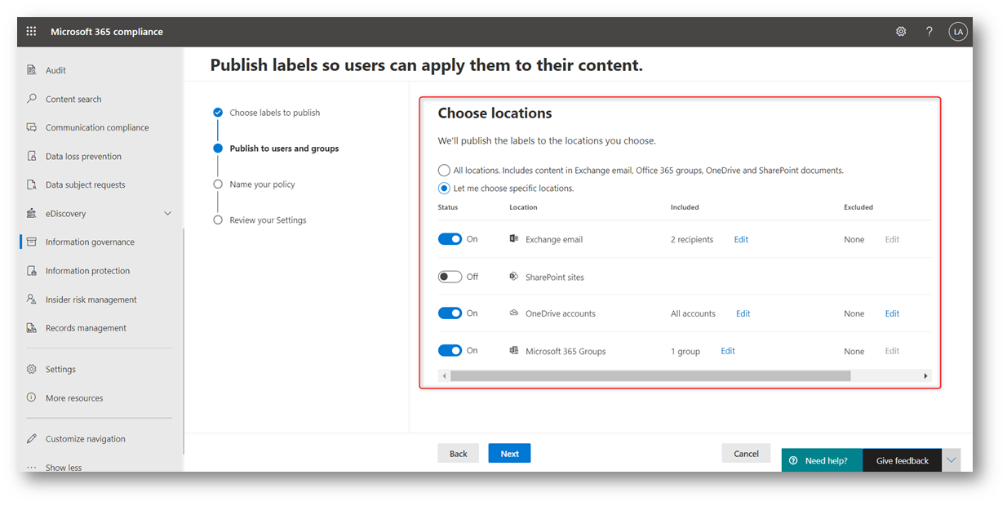Expand the dropdown beside Give feedback
Image resolution: width=1007 pixels, height=506 pixels.
click(951, 460)
